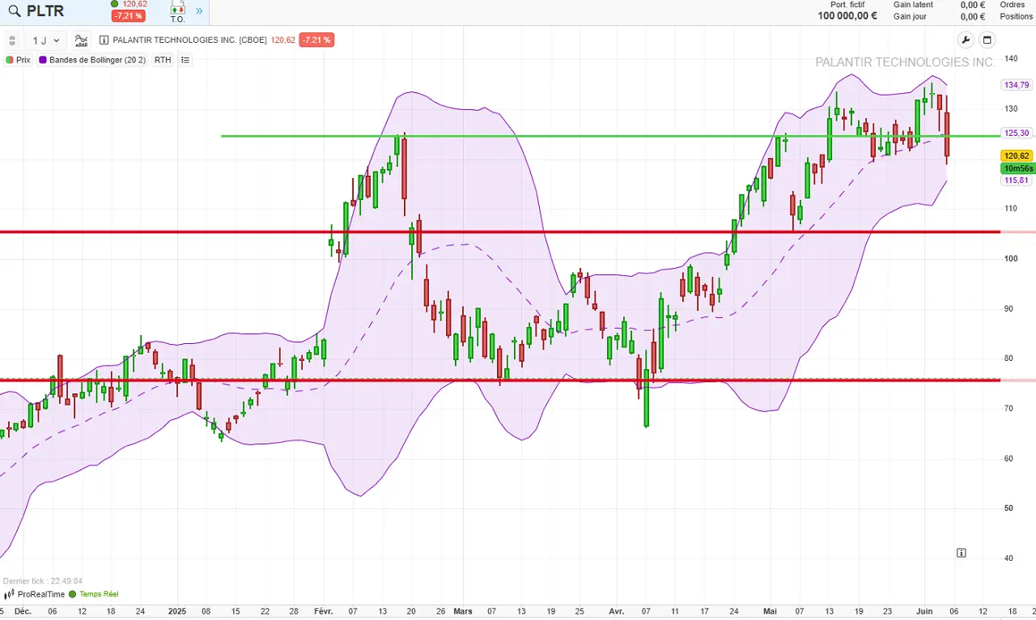1036x620 pixels.
Task: Open the Positions link
Action: coord(1017,16)
